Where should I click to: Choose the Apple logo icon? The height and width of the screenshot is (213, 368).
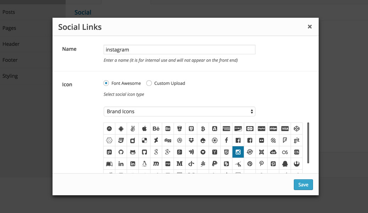pos(144,129)
